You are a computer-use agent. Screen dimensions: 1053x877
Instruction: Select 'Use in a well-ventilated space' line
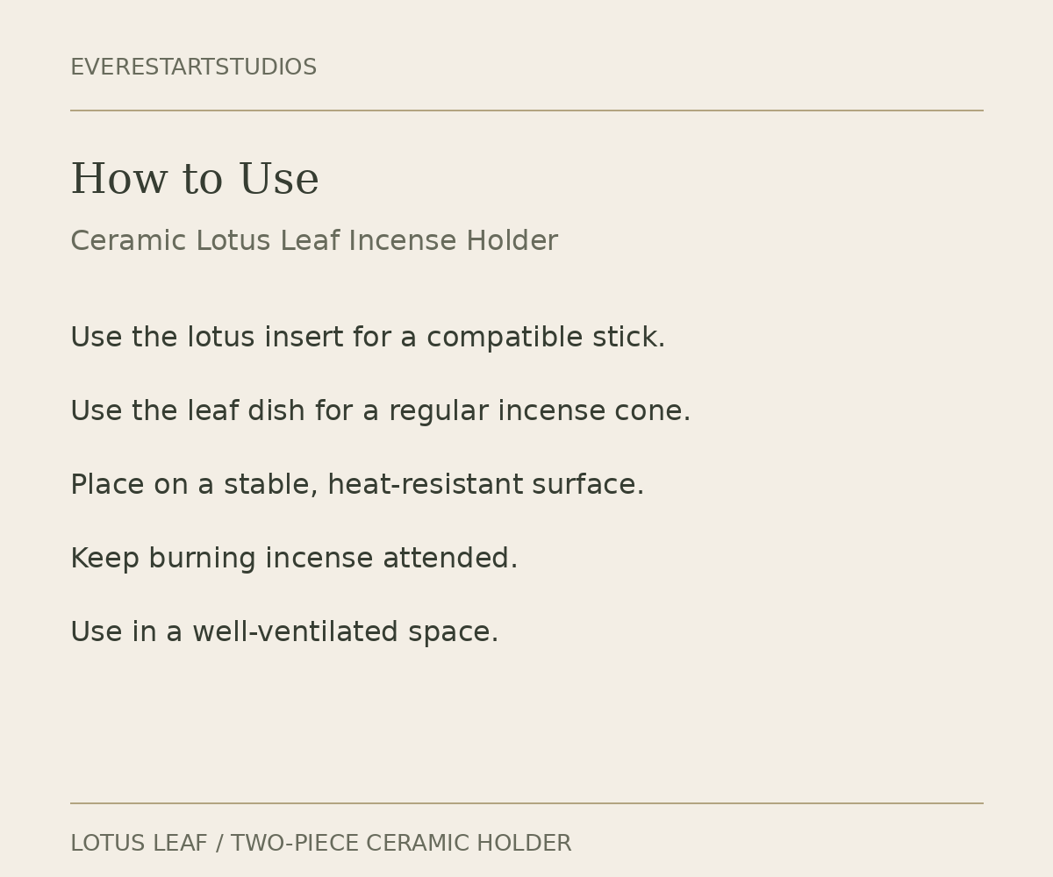pyautogui.click(x=284, y=632)
